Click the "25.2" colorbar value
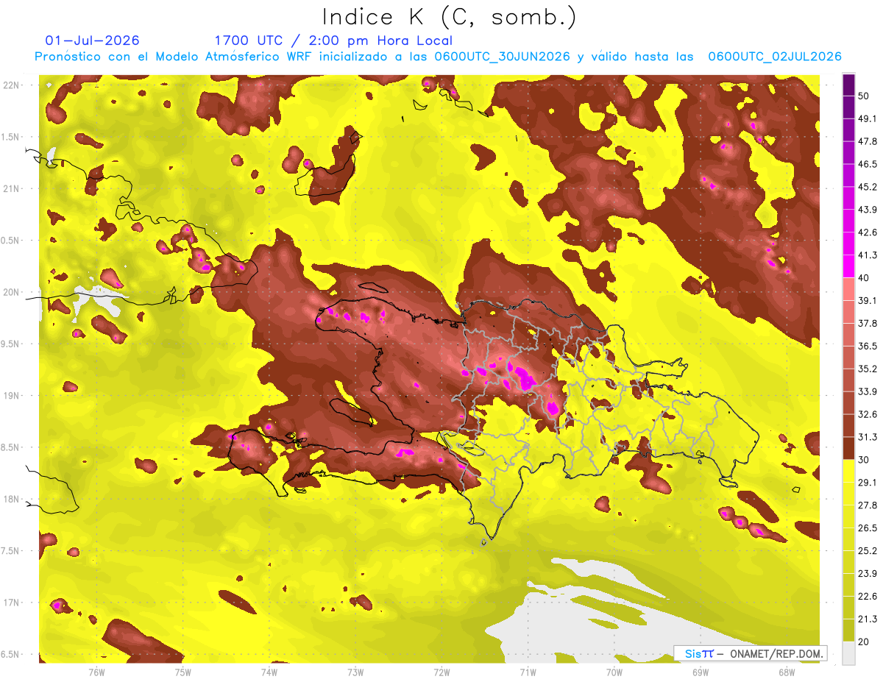Image resolution: width=883 pixels, height=682 pixels. (x=868, y=551)
